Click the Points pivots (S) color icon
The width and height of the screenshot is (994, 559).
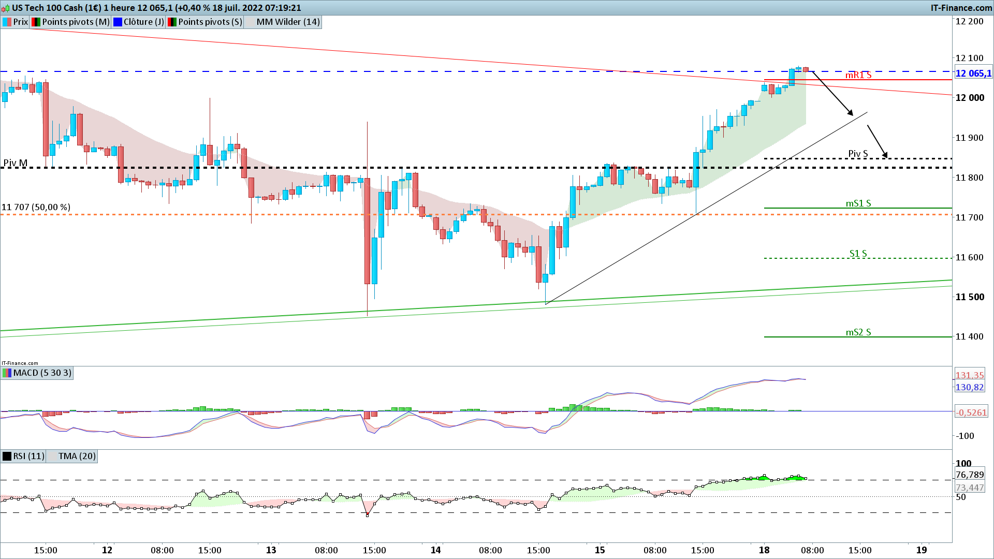(x=172, y=22)
